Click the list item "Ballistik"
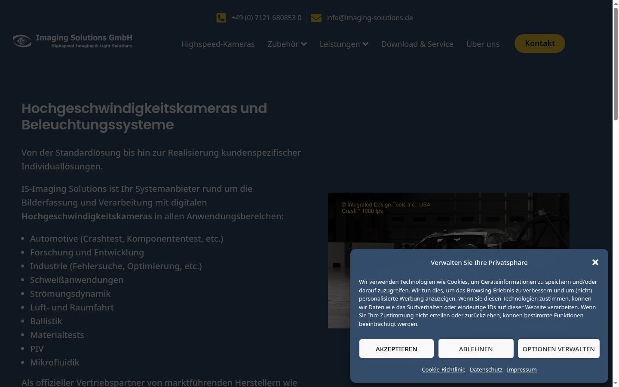The height and width of the screenshot is (387, 619). [46, 321]
